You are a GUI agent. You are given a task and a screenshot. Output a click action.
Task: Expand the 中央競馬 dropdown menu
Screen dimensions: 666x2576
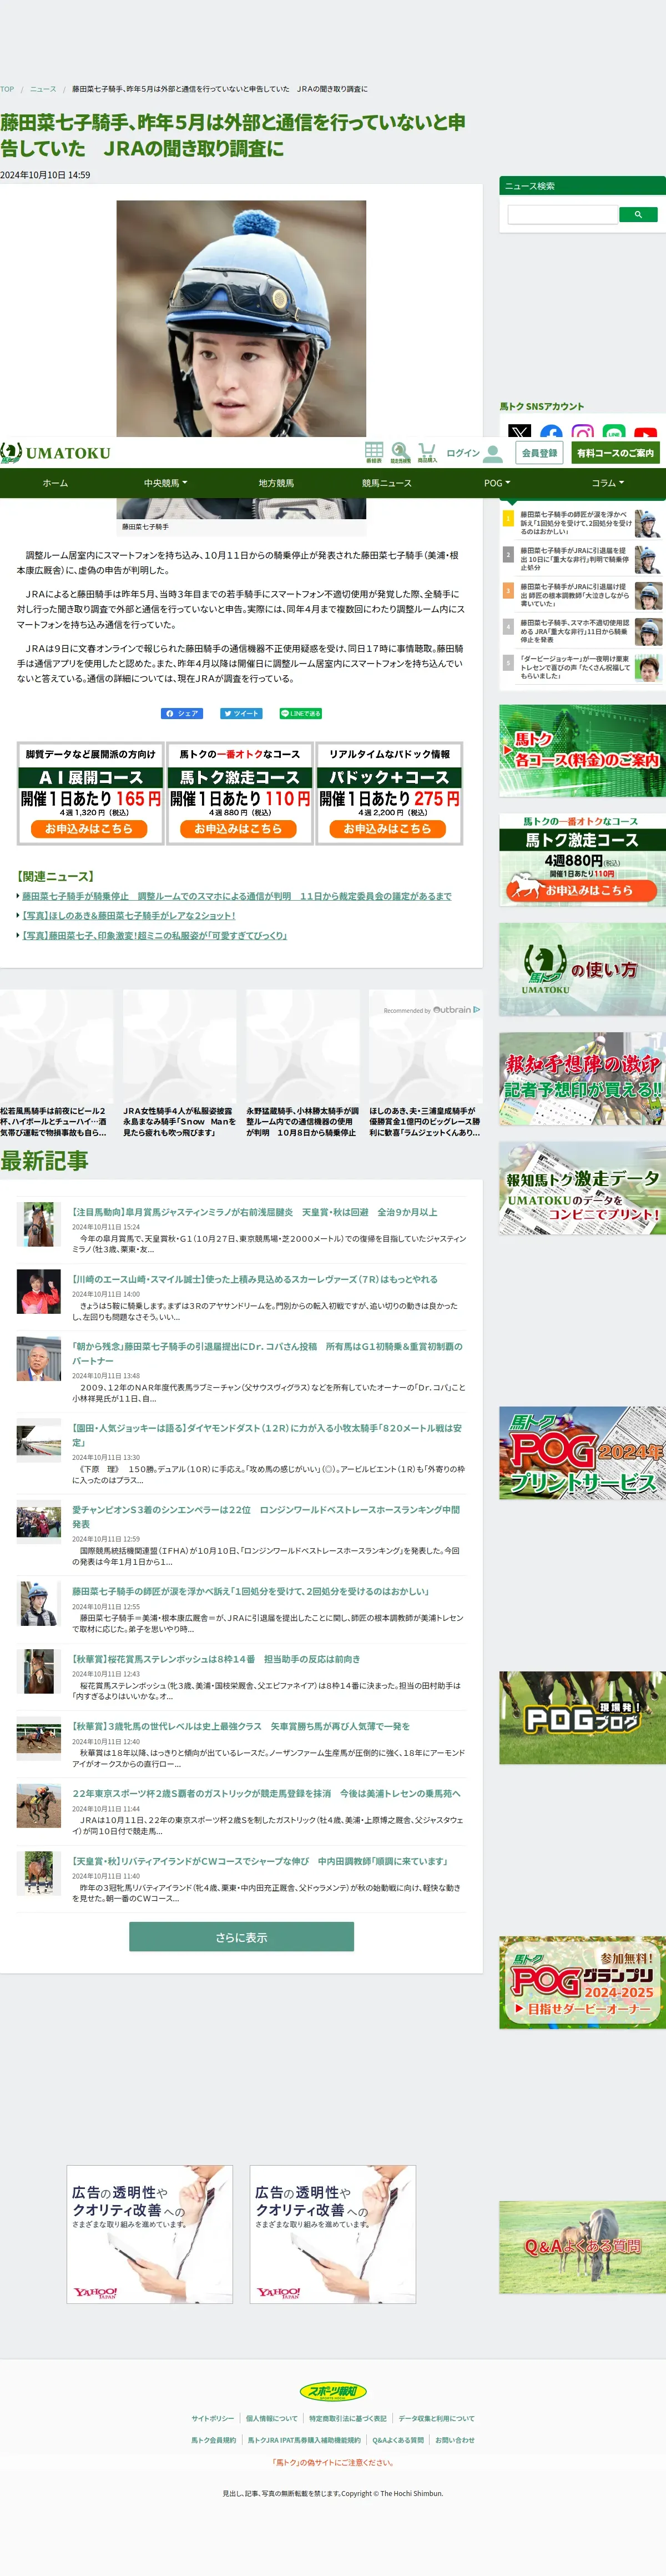(x=165, y=483)
